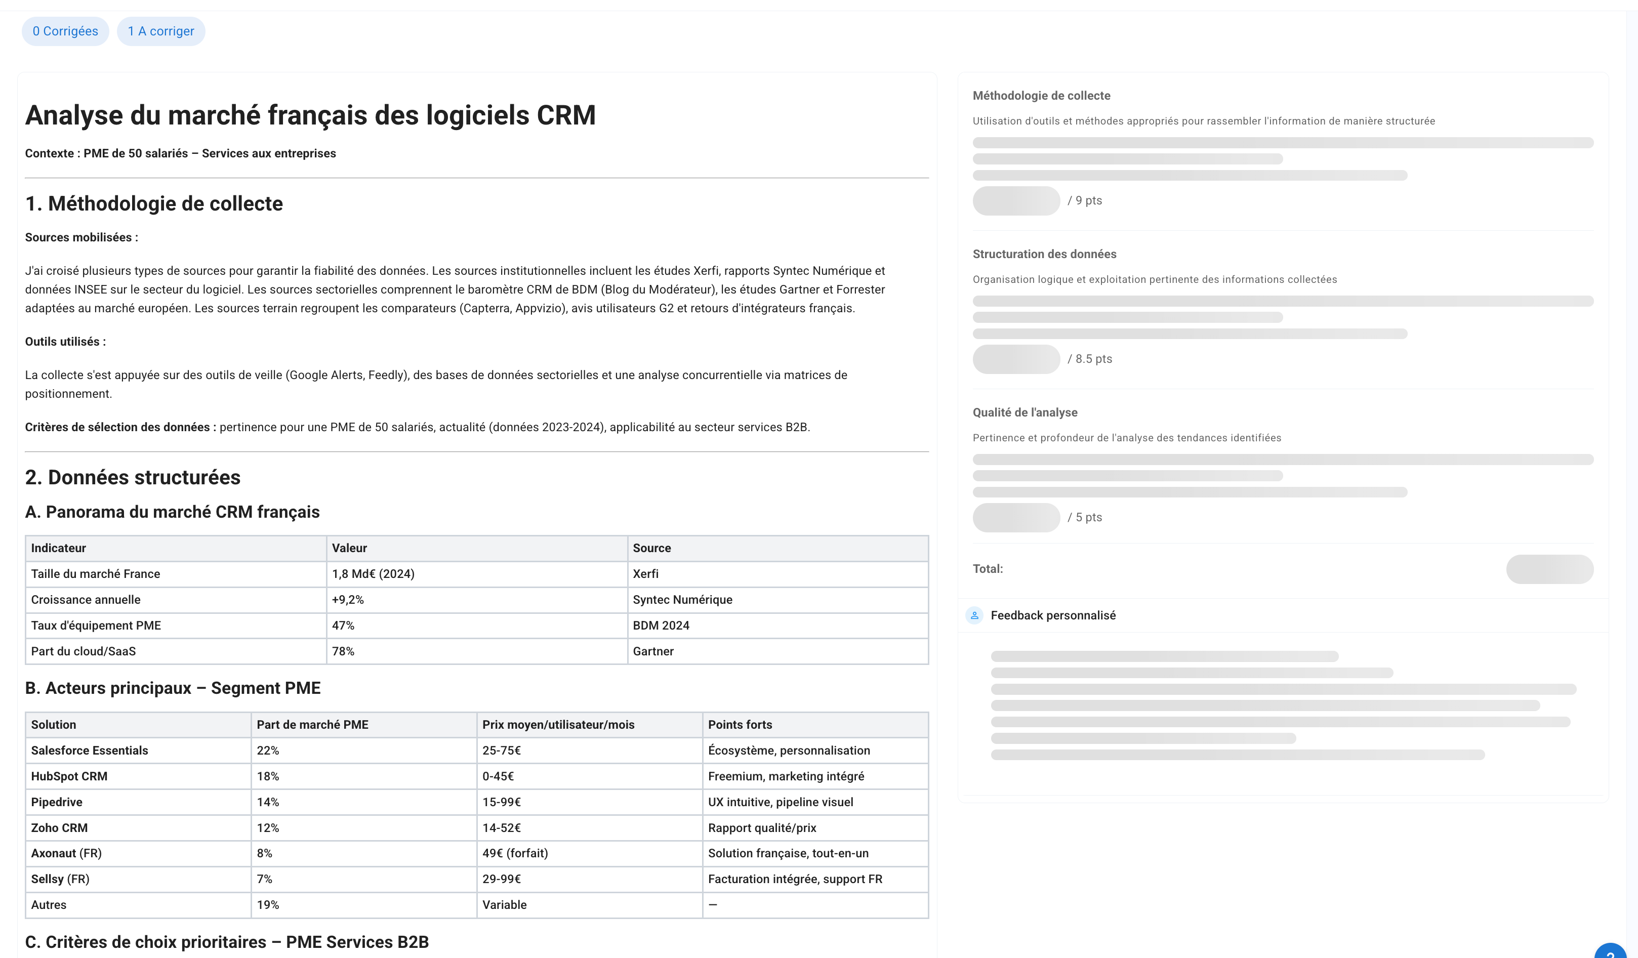
Task: Click the "Qualité de l'analyse" rubric criterion title
Action: (x=1025, y=413)
